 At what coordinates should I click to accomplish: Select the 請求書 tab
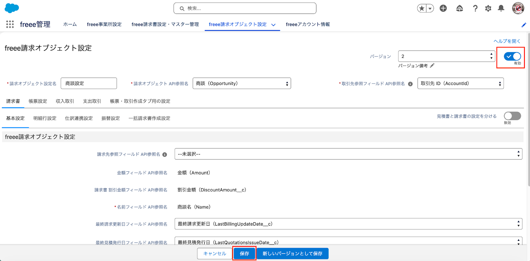coord(13,101)
